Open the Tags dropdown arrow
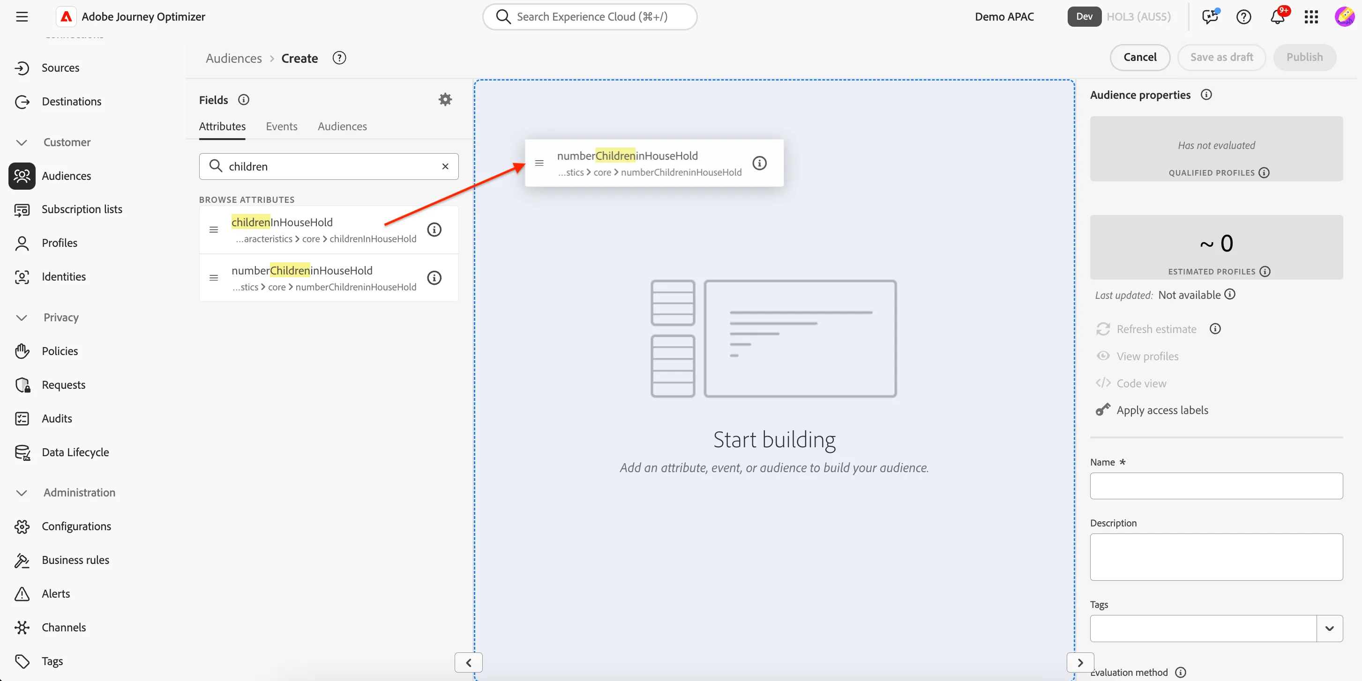 click(1329, 629)
